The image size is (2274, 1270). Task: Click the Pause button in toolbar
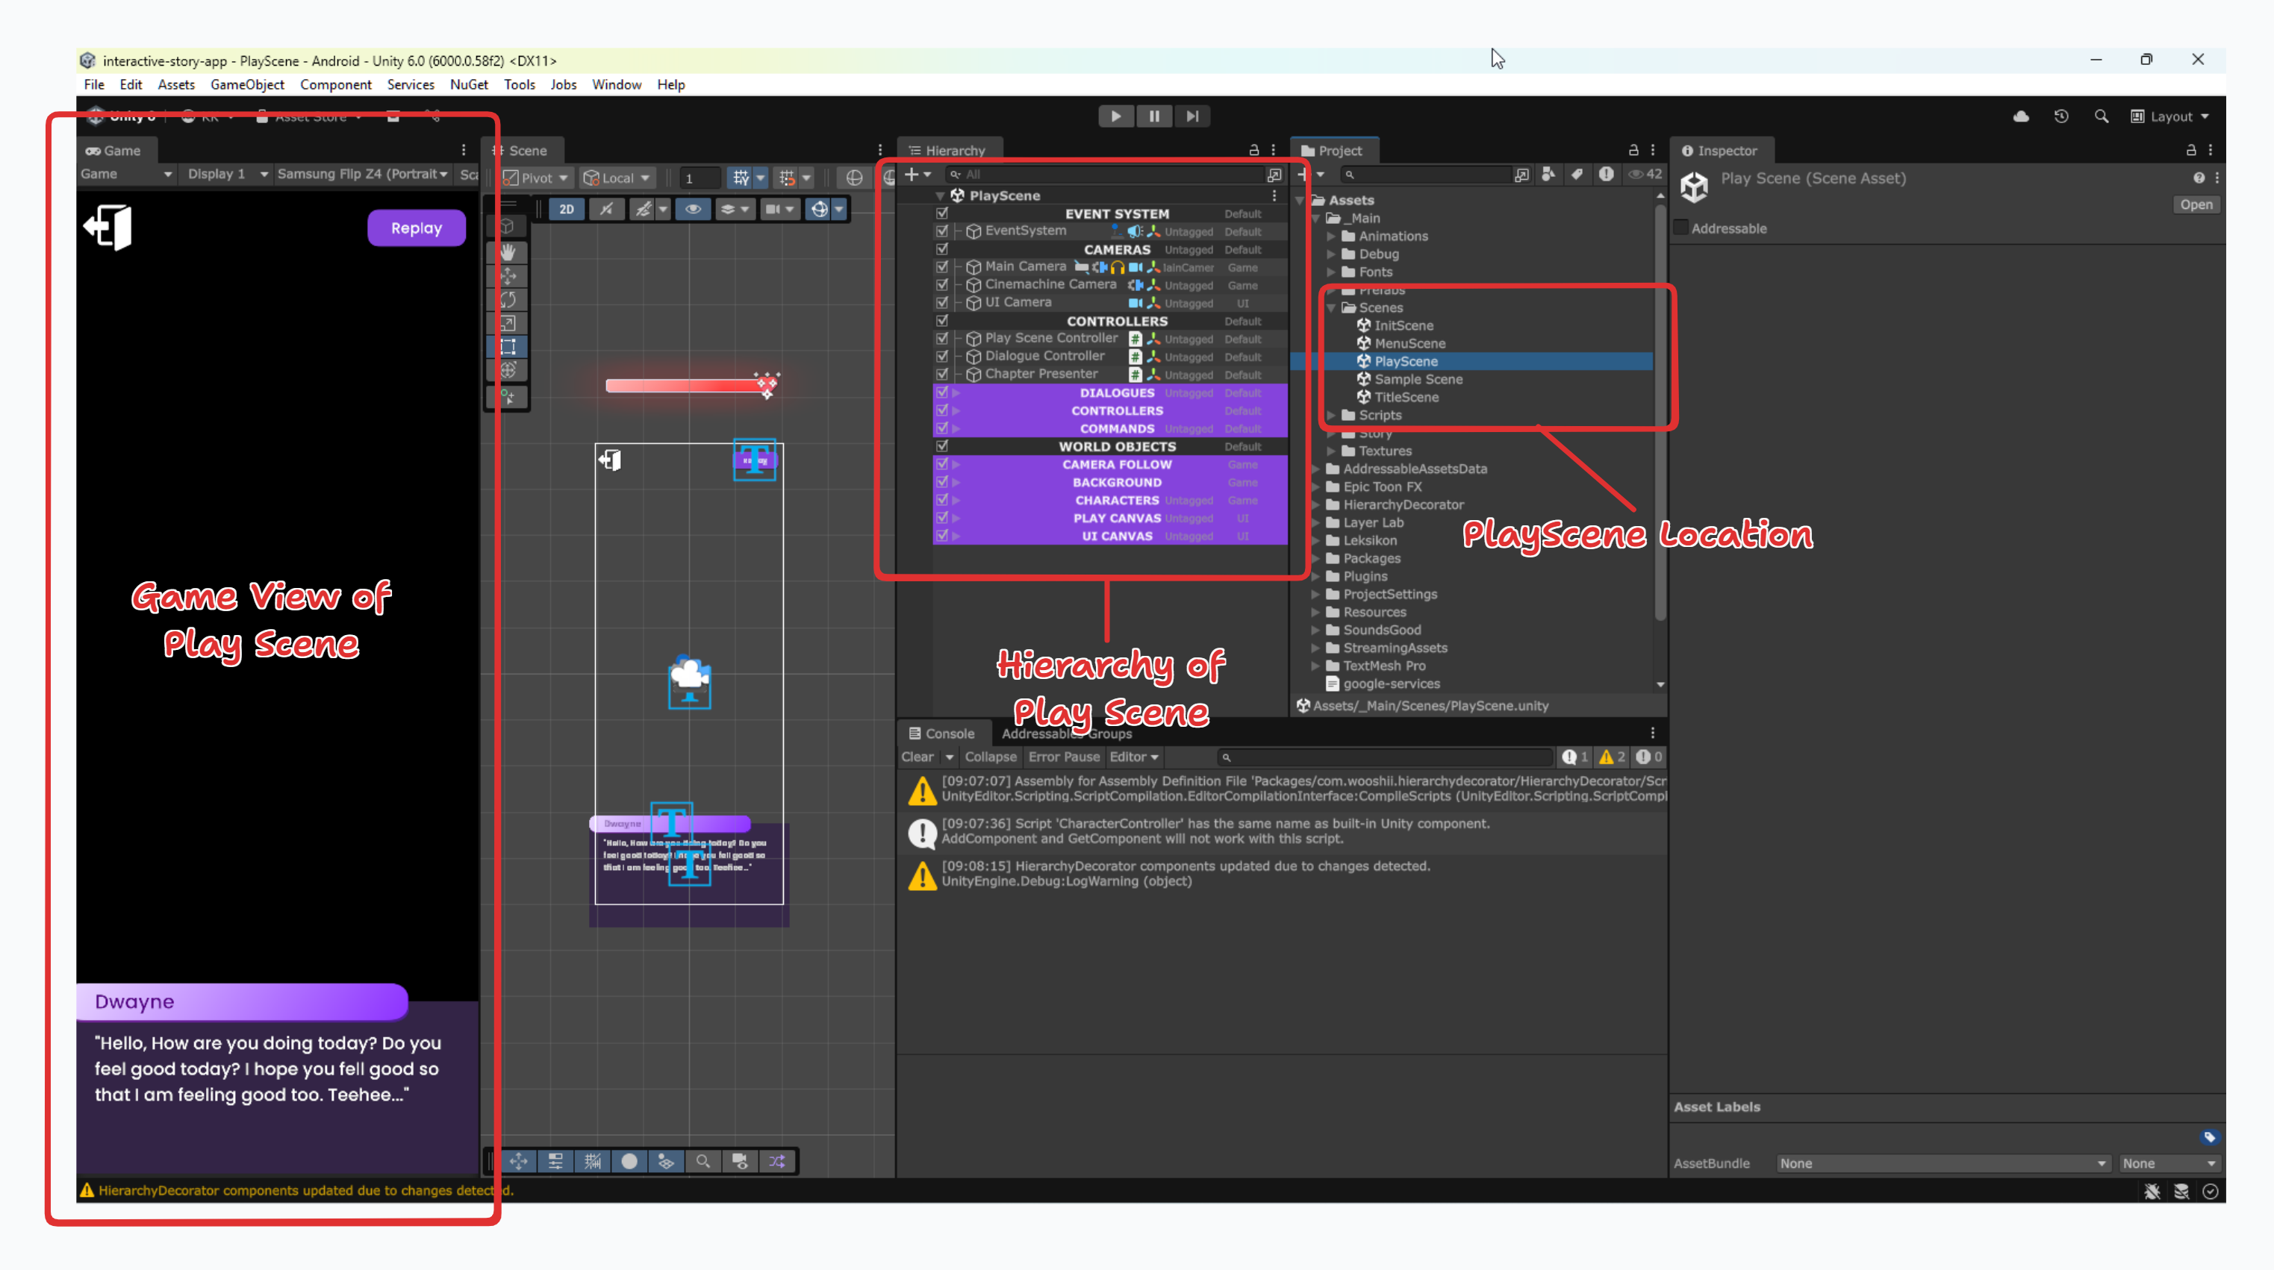pos(1153,116)
